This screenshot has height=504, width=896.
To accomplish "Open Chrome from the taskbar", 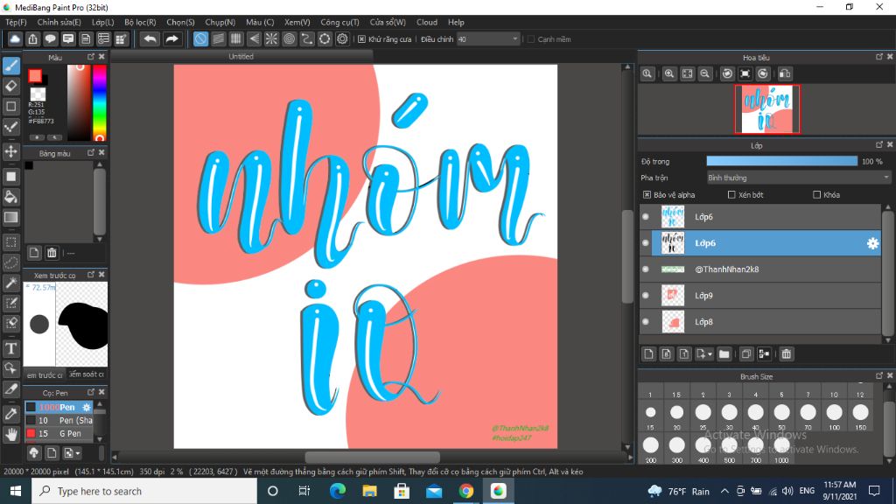I will pyautogui.click(x=465, y=491).
